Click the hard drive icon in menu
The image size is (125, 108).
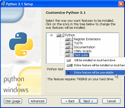coord(69,60)
